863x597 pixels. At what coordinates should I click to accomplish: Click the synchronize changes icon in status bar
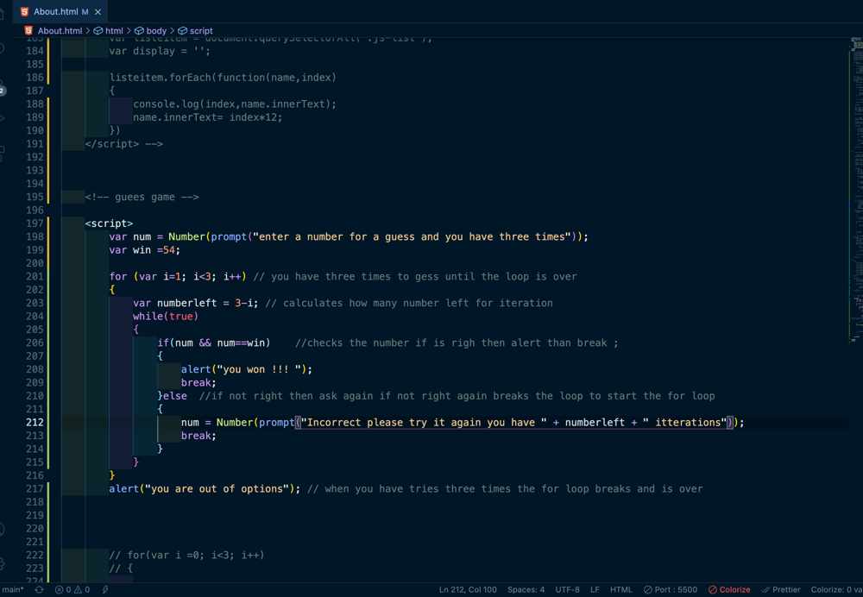pos(39,589)
